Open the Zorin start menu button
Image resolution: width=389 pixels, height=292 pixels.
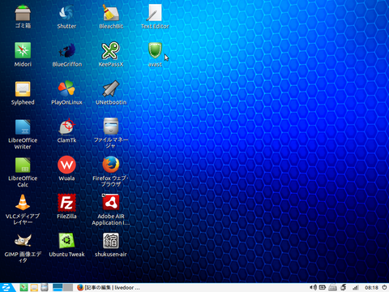(6, 287)
